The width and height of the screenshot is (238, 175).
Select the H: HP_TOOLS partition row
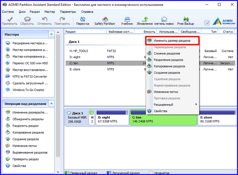coord(150,51)
